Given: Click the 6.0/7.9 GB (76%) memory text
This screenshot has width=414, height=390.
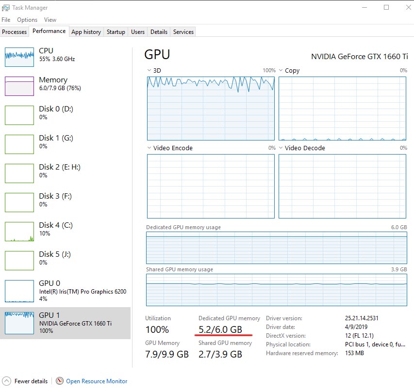Looking at the screenshot, I should 60,88.
